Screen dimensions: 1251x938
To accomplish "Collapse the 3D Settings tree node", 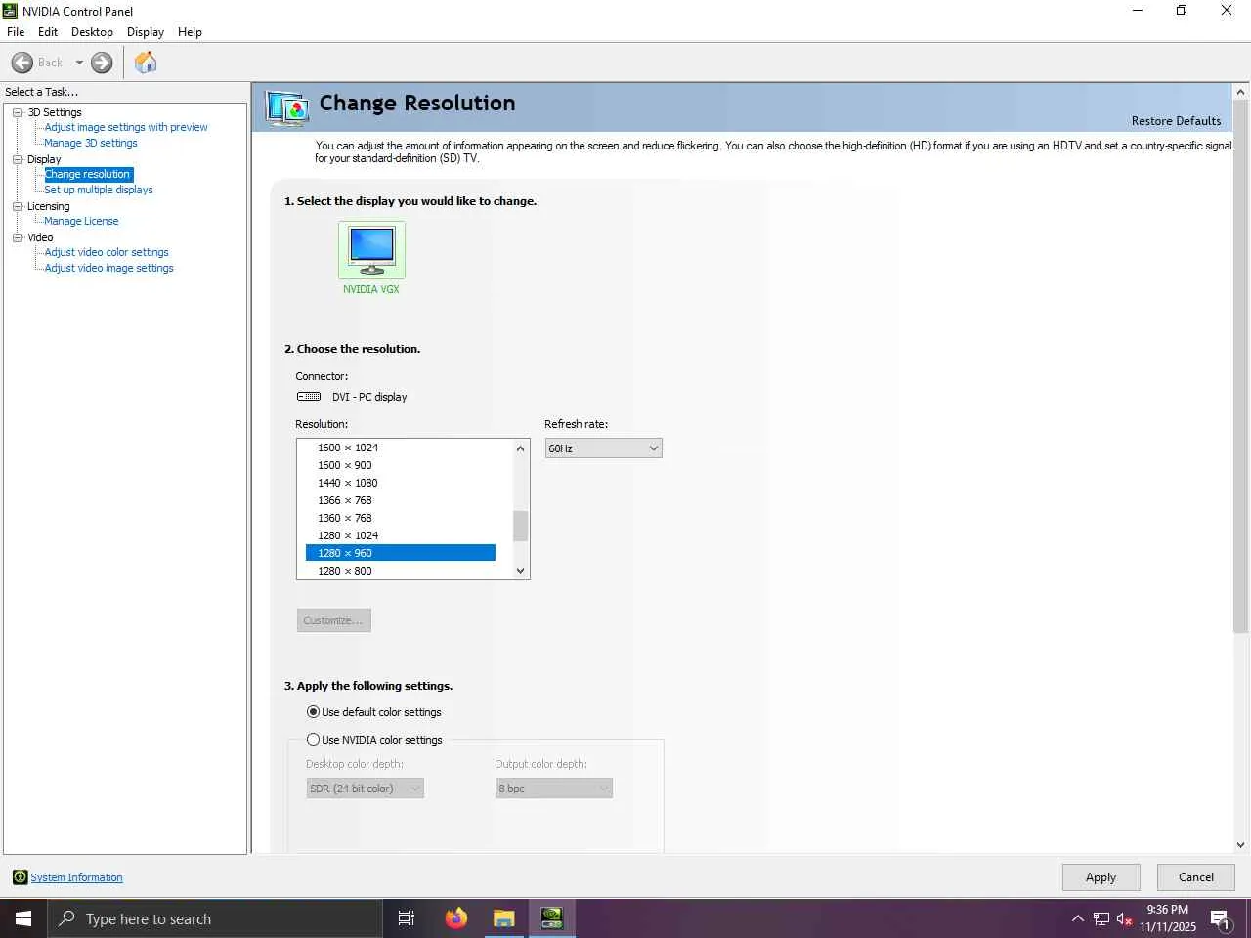I will point(17,112).
